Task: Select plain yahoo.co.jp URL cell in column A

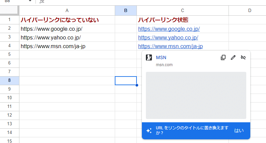Action: [x=67, y=37]
